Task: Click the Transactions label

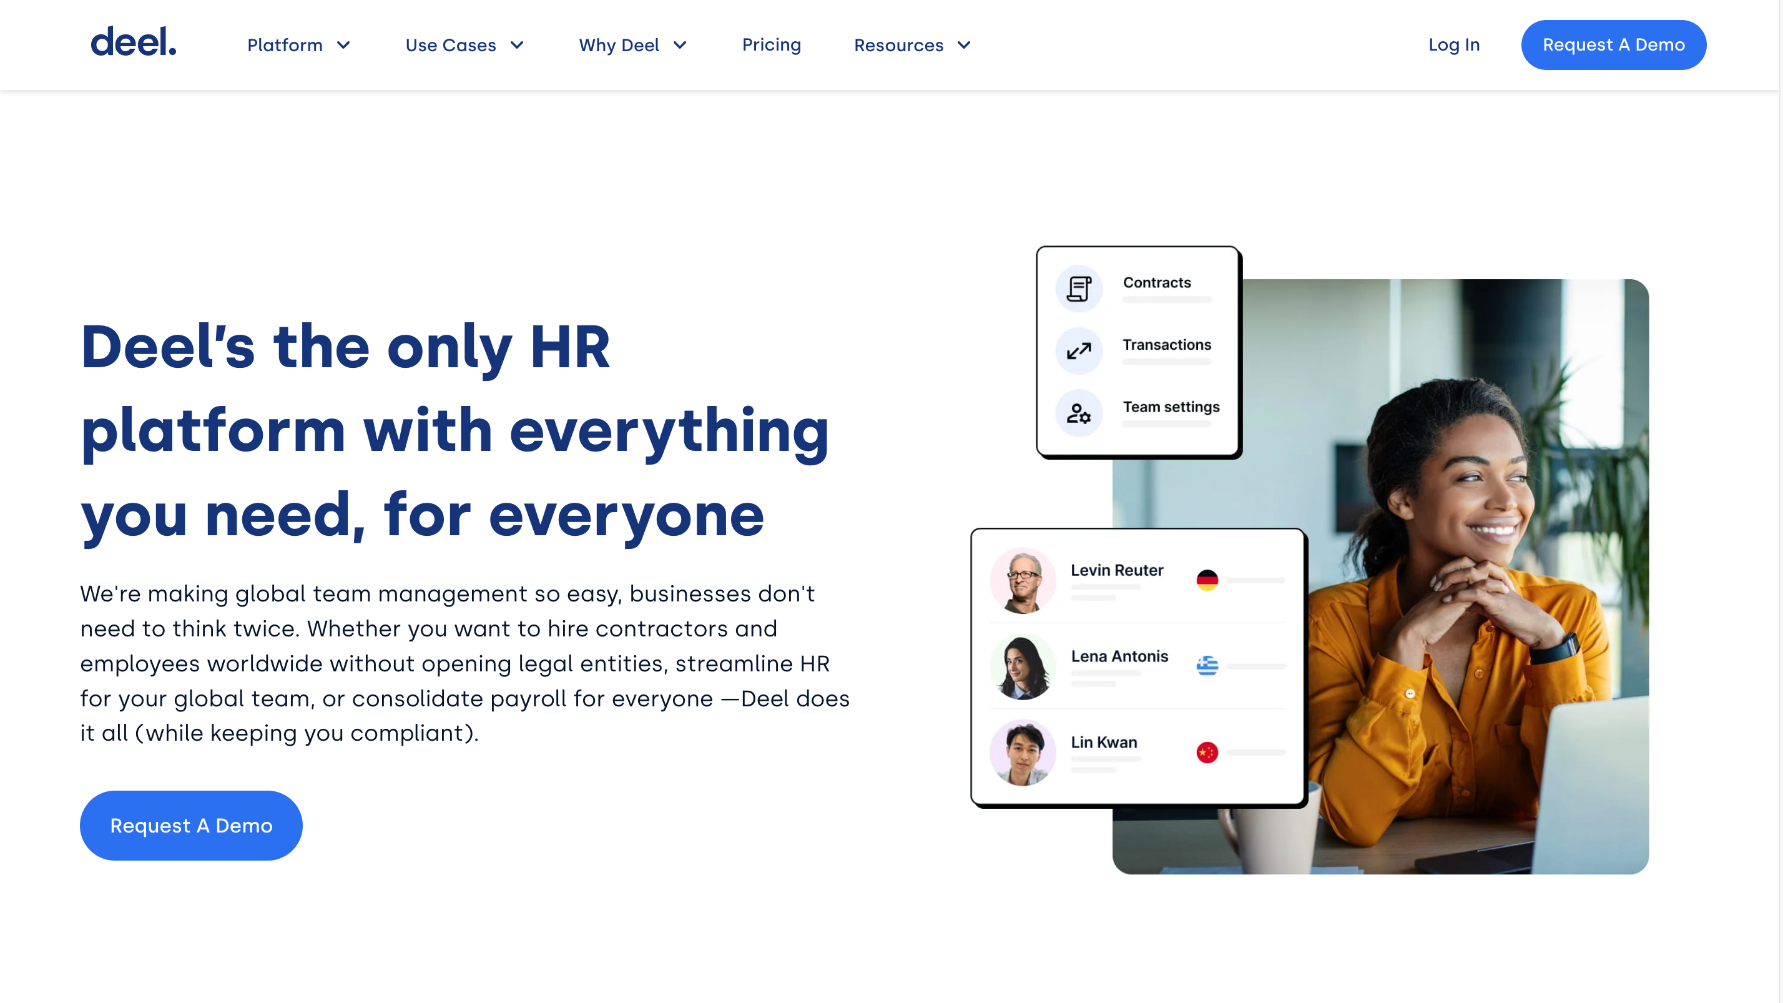Action: 1166,345
